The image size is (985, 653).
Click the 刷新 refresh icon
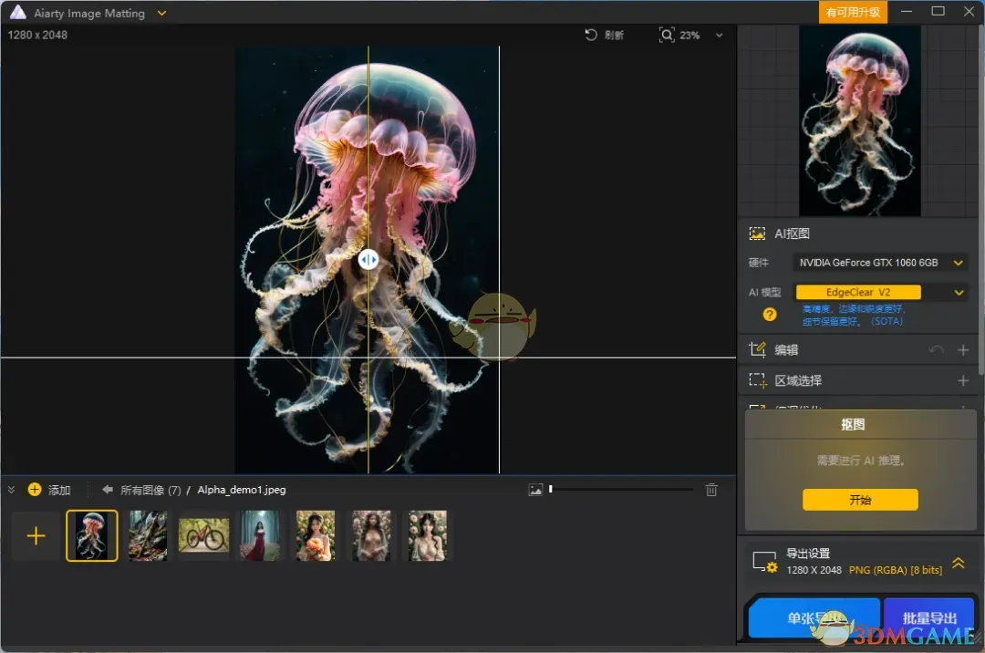(592, 35)
